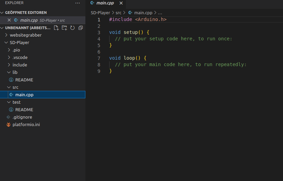
Task: Open README file under lib folder
Action: (x=24, y=80)
